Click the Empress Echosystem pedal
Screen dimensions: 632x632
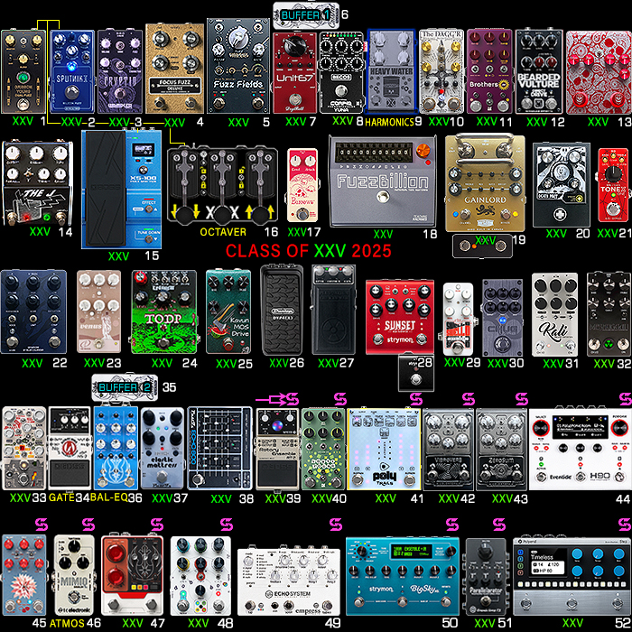288,581
